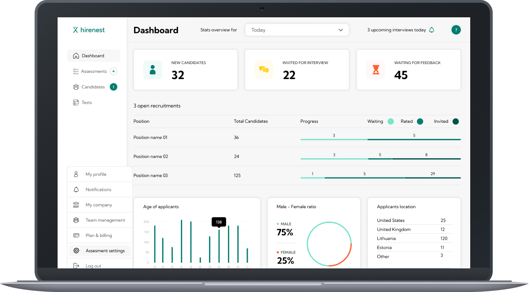The height and width of the screenshot is (292, 529).
Task: Click the 3 open recruitments heading
Action: tap(157, 106)
